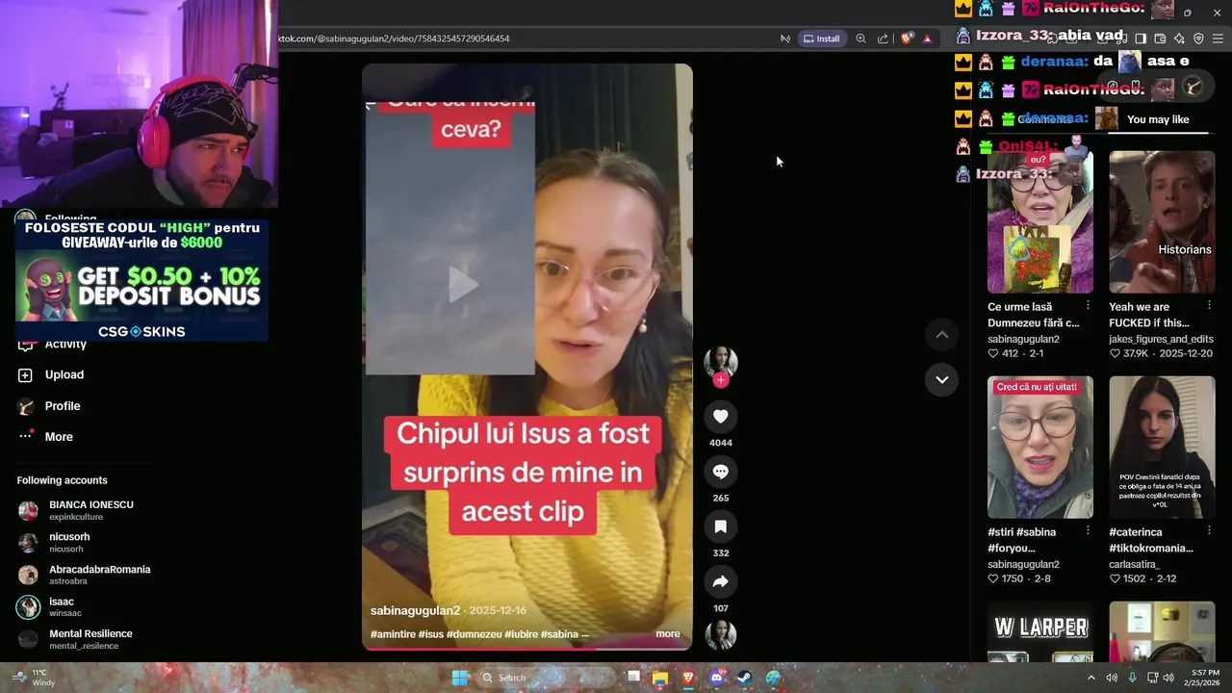Expand the caption with the 'more' link
This screenshot has height=693, width=1232.
click(668, 634)
